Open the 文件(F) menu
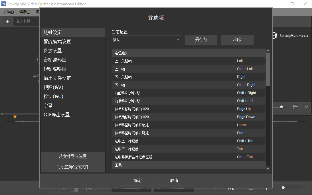Image resolution: width=312 pixels, height=195 pixels. [8, 12]
